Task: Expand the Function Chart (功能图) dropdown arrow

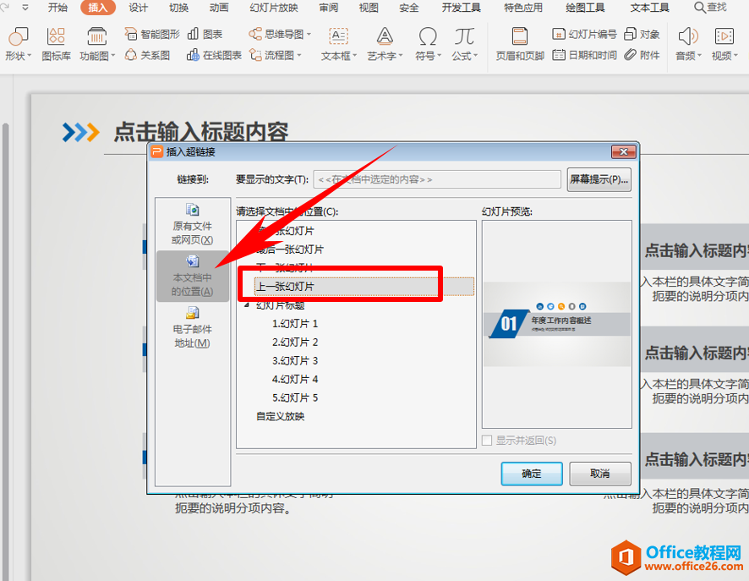Action: pyautogui.click(x=113, y=56)
